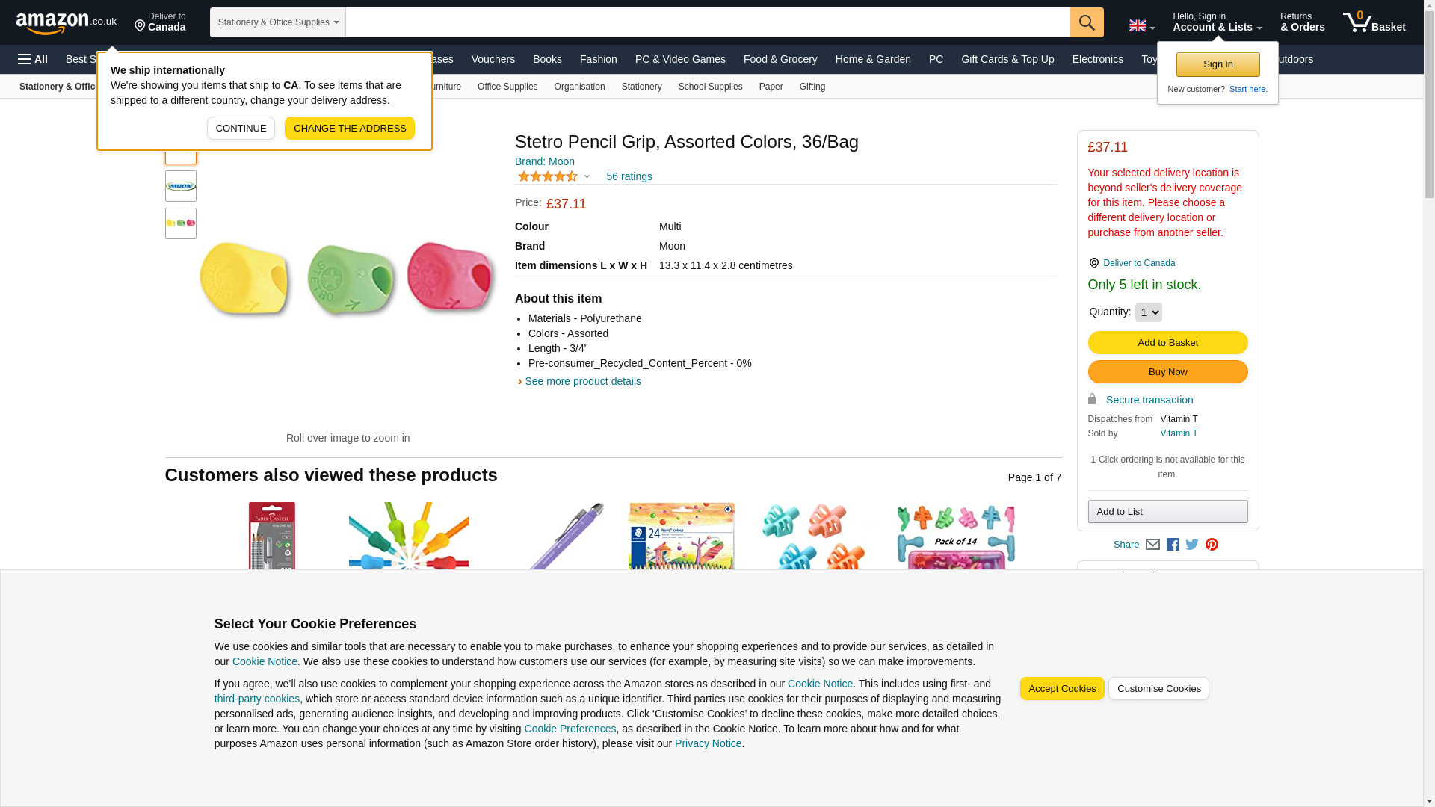This screenshot has height=807, width=1435.
Task: Share product on Facebook
Action: 1173,545
